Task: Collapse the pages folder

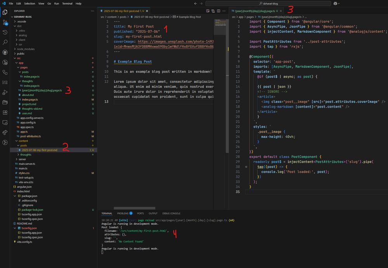Action: [24, 67]
